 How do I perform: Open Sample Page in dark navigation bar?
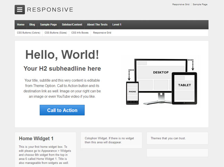(49, 25)
